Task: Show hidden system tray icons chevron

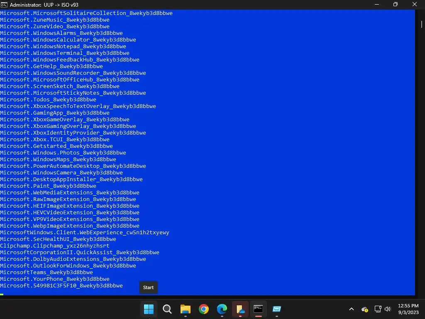Action: point(351,309)
